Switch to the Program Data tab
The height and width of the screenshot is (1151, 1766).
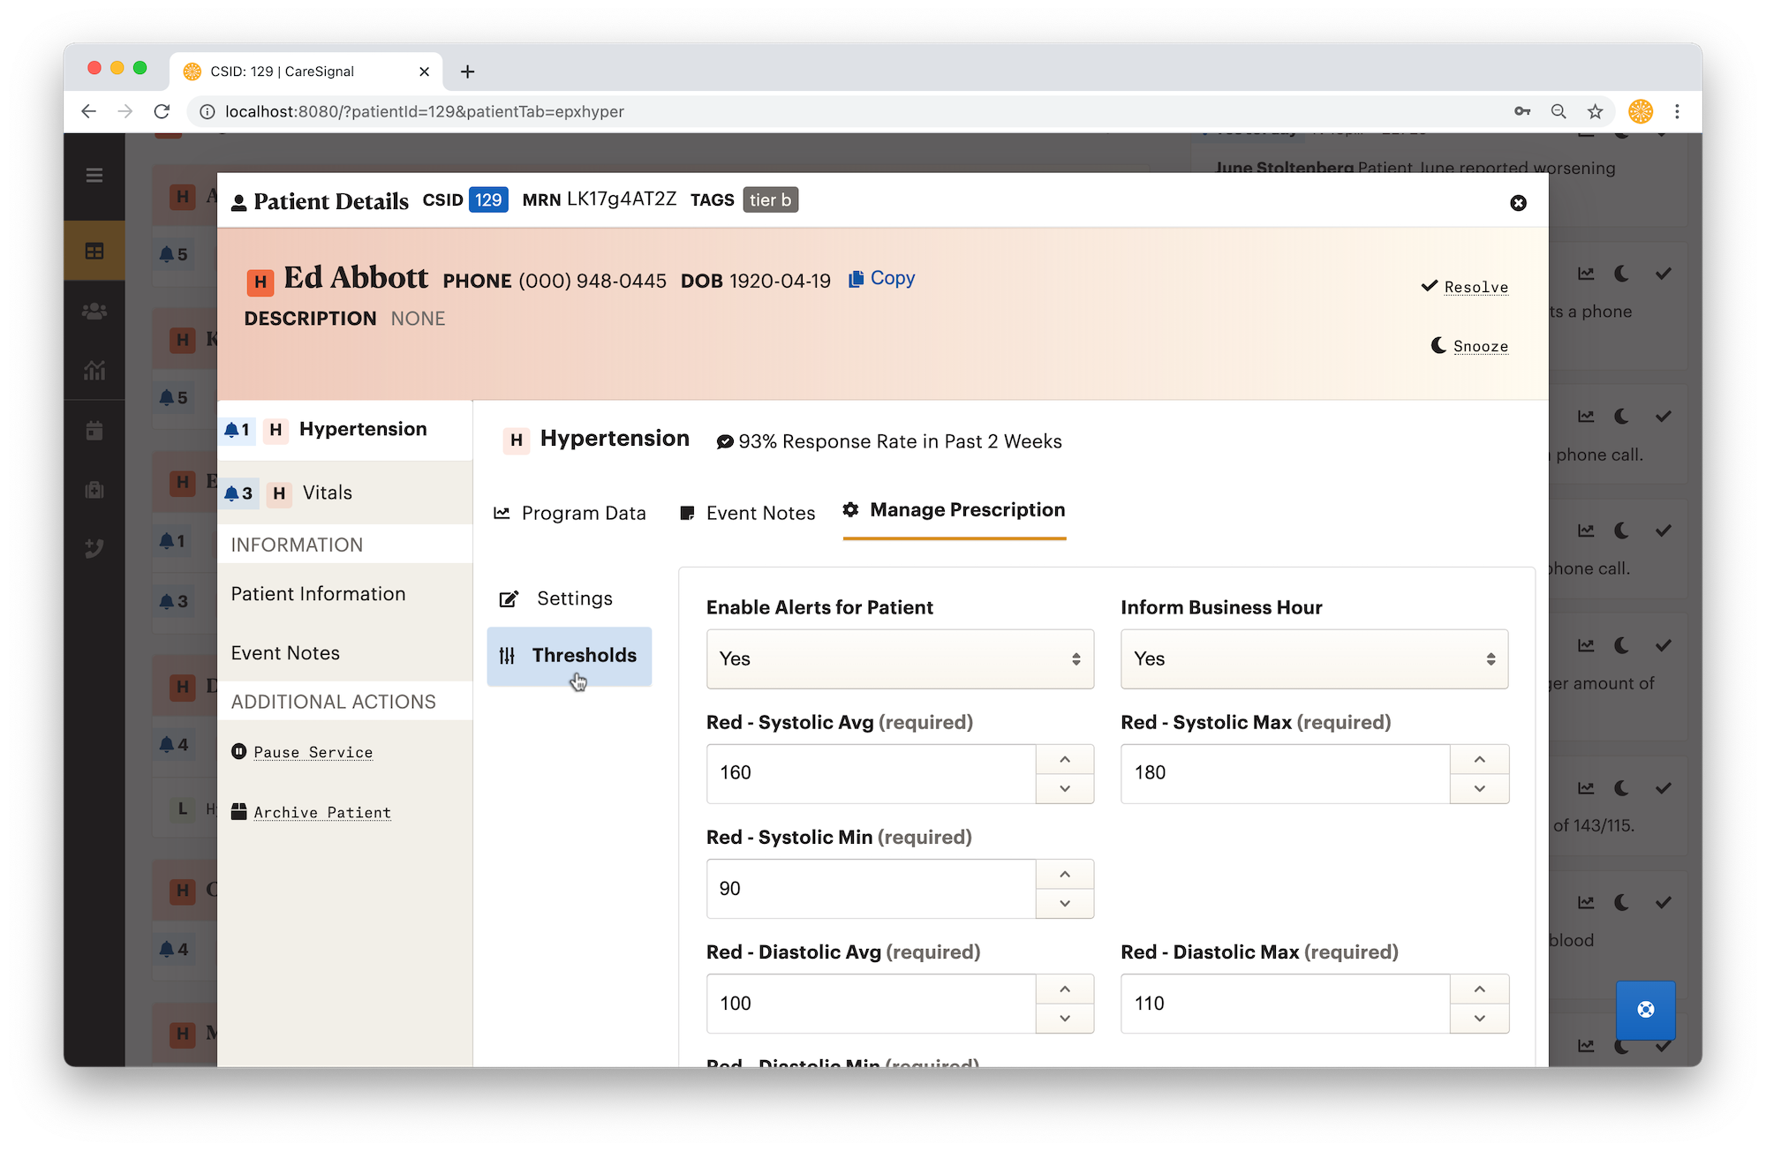click(x=570, y=513)
